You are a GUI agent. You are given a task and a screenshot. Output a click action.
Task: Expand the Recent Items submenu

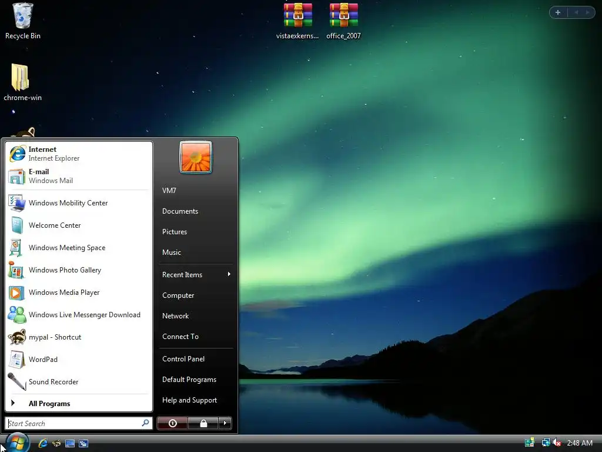(x=196, y=274)
